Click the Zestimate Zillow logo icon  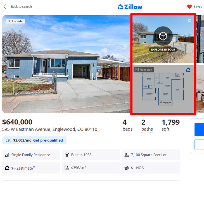click(x=7, y=168)
